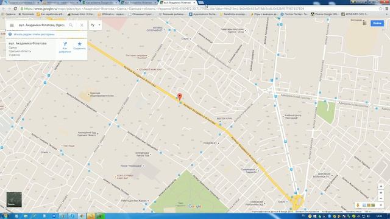The image size is (390, 219).
Task: Open 'Реальная рыбалка' bookmark
Action: [172, 14]
